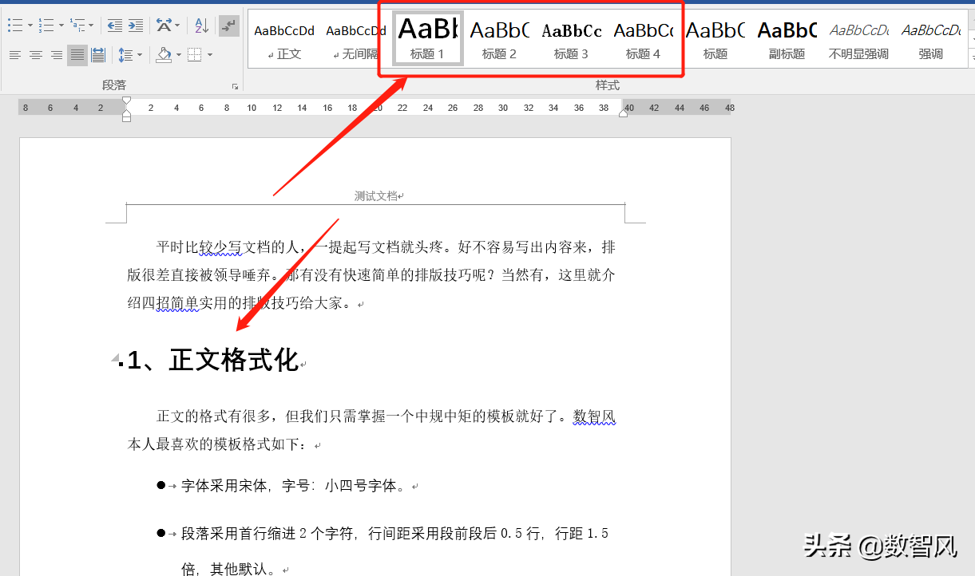Click the distributed alignment icon

[99, 55]
